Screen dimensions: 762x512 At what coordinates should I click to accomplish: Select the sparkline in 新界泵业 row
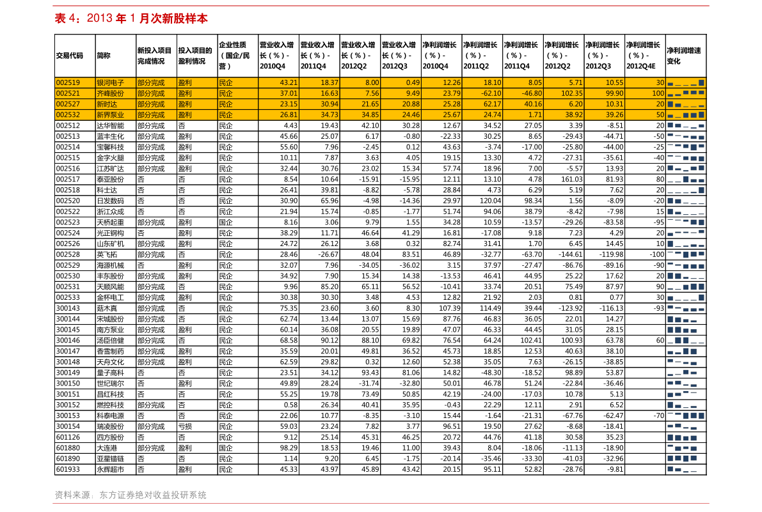pyautogui.click(x=685, y=115)
